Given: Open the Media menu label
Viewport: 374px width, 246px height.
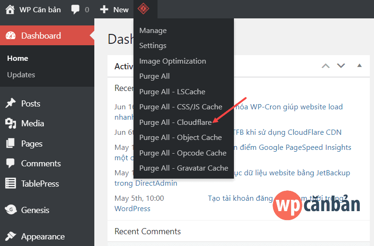Looking at the screenshot, I should point(33,123).
